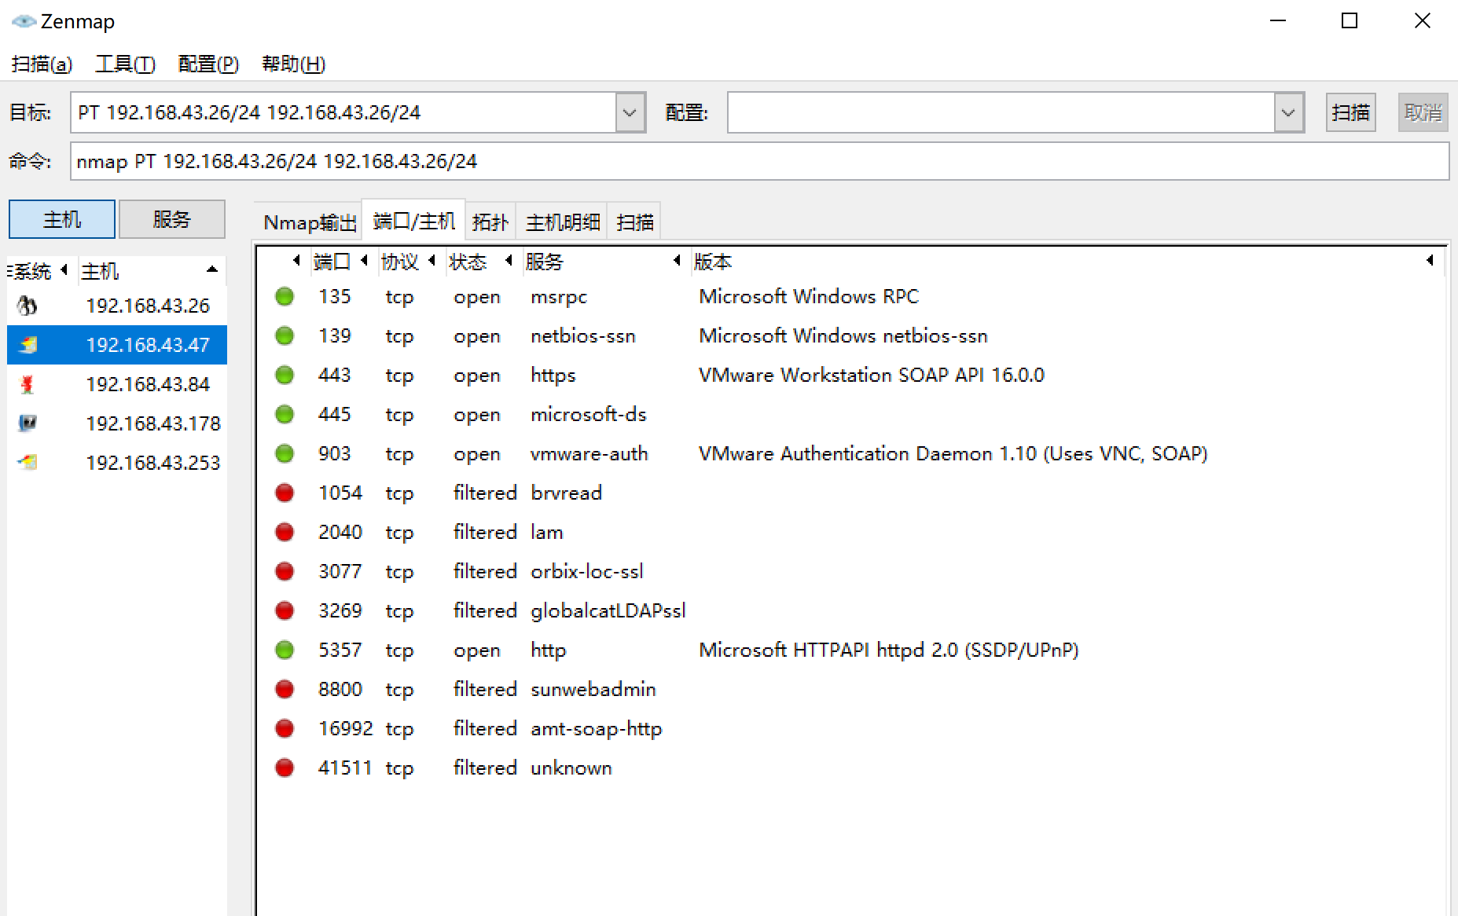1458x916 pixels.
Task: Switch to the Nmap输出 tab
Action: point(310,222)
